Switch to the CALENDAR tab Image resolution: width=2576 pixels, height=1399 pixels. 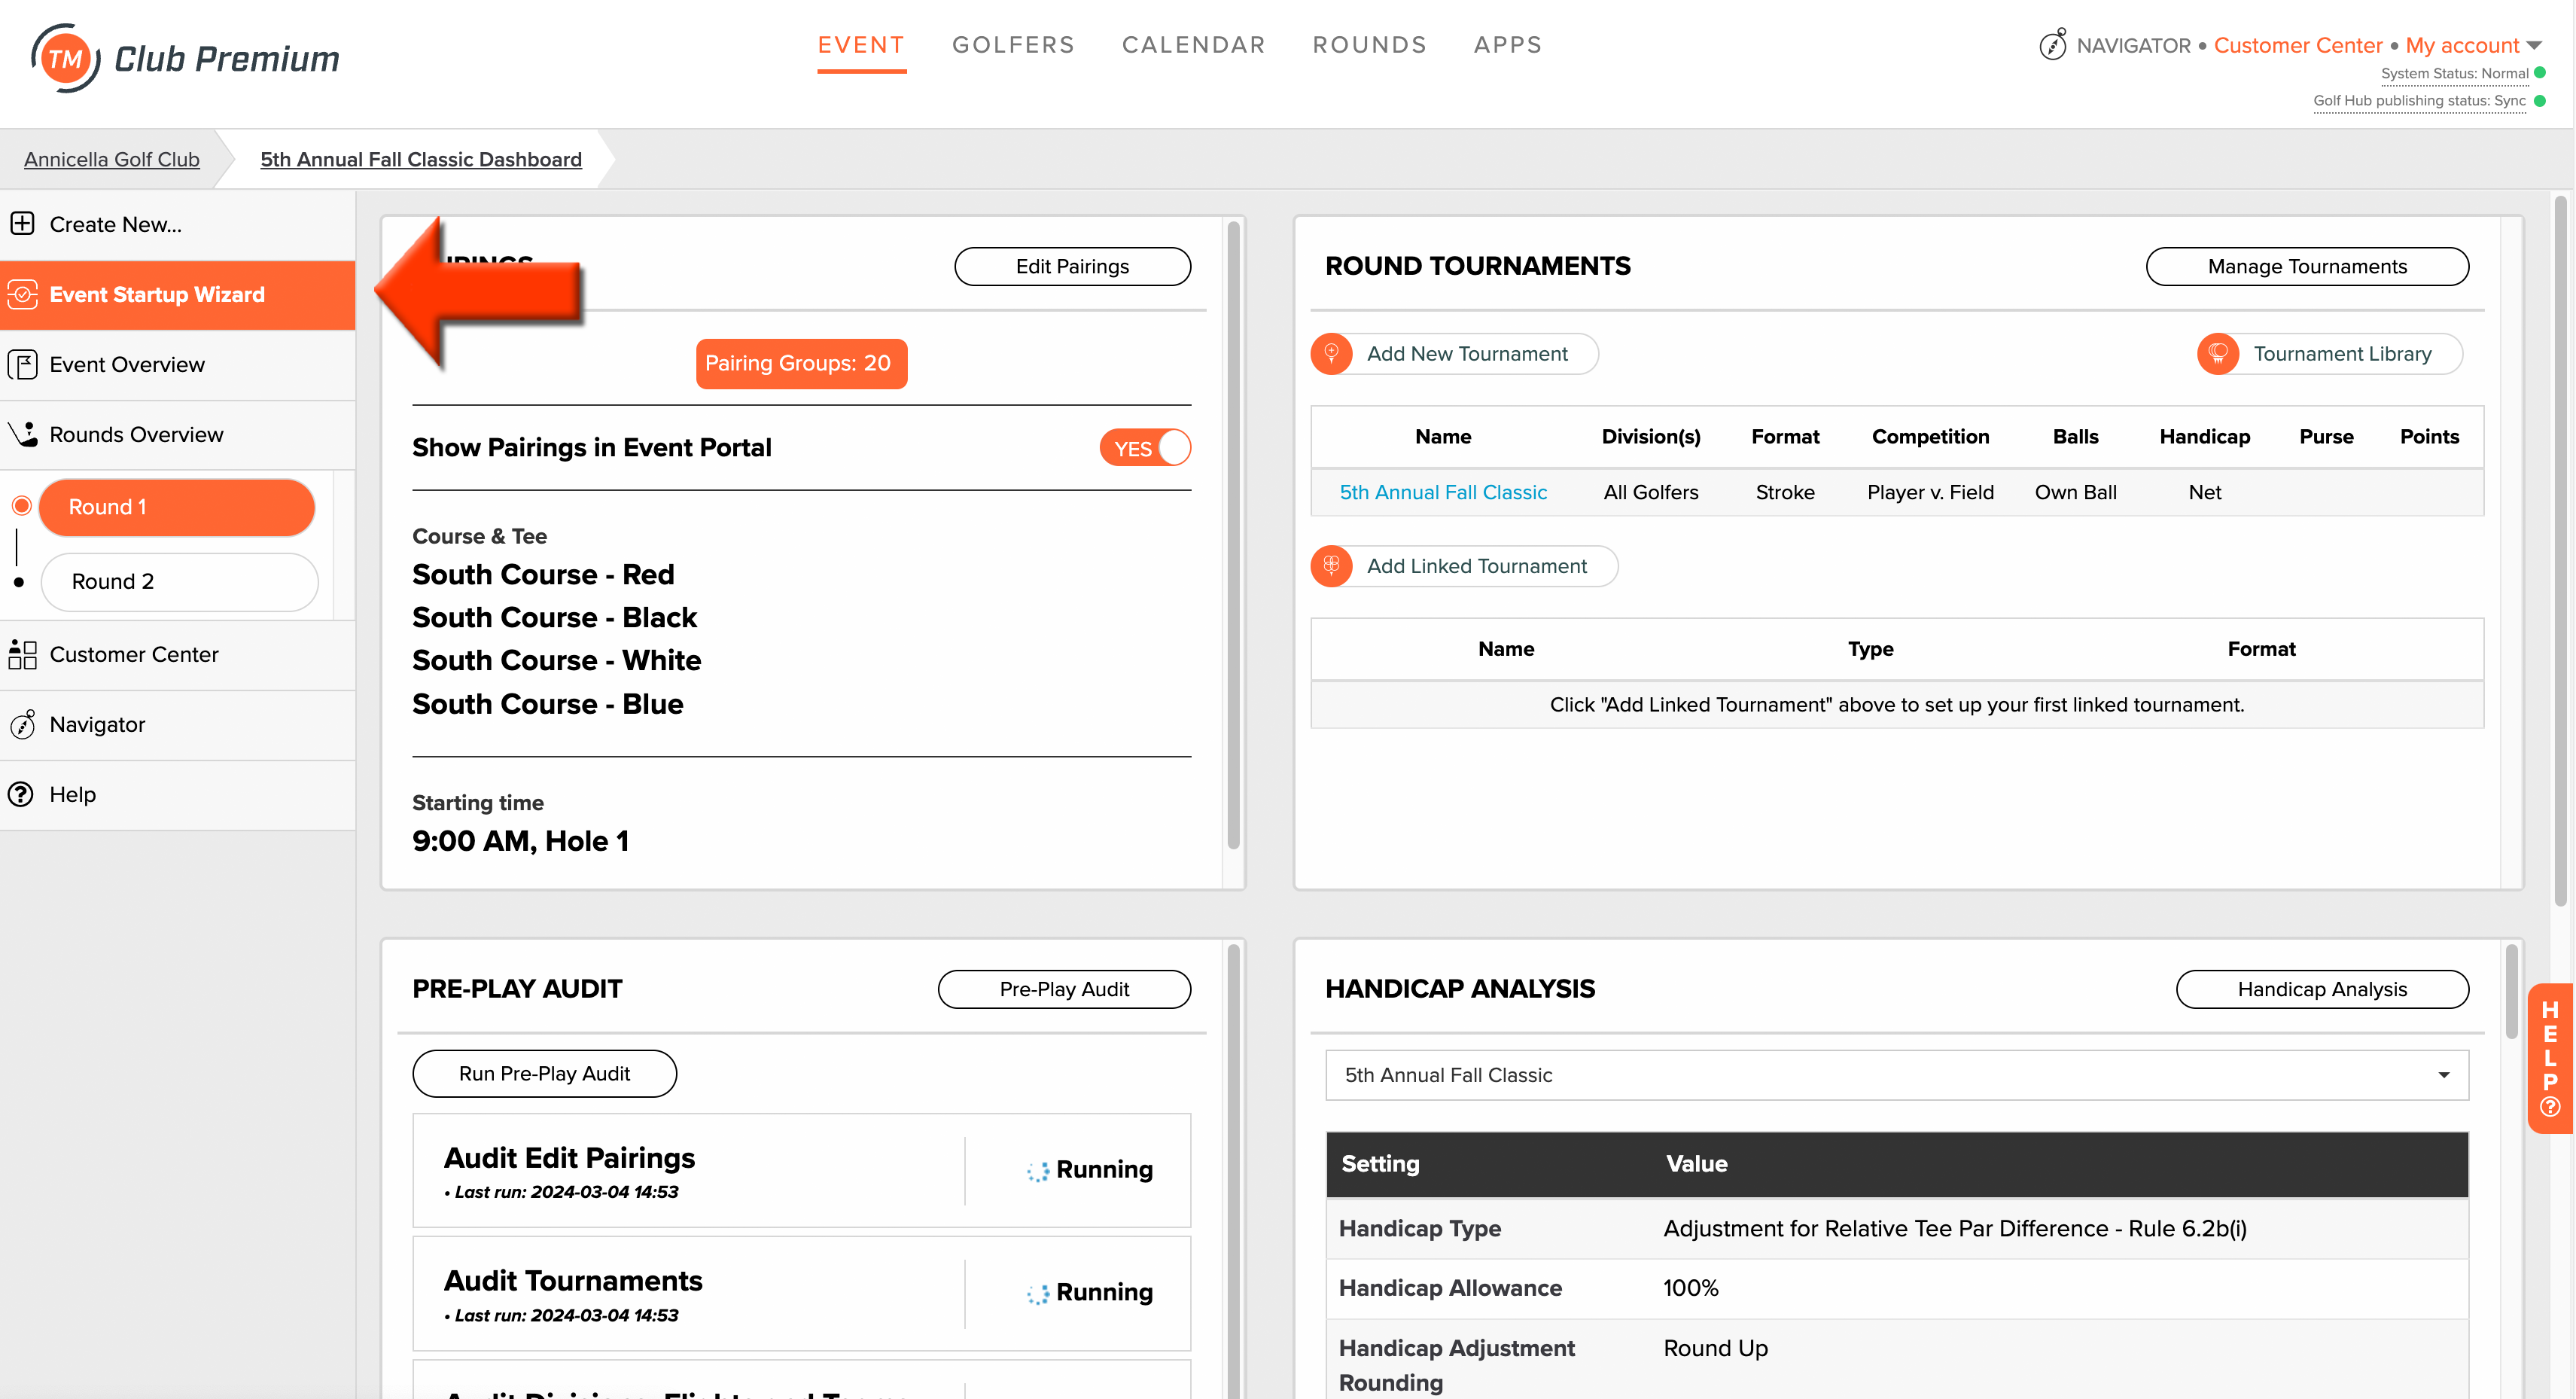(1194, 45)
